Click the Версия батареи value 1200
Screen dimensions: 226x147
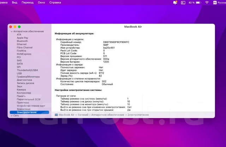pos(106,62)
